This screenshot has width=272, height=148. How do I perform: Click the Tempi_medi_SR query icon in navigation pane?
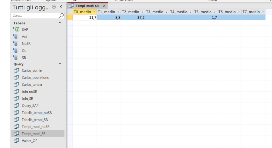[x=17, y=133]
